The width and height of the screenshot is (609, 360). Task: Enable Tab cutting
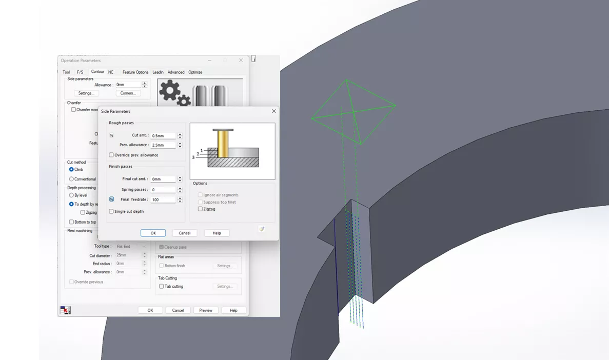(x=162, y=286)
